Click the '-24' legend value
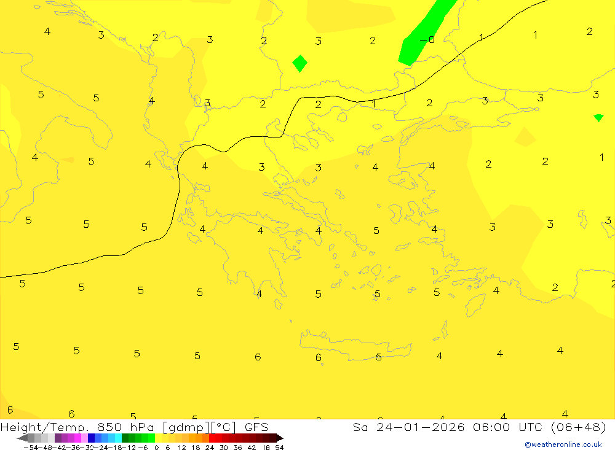Screen dimensions: 615x450 (x=102, y=448)
